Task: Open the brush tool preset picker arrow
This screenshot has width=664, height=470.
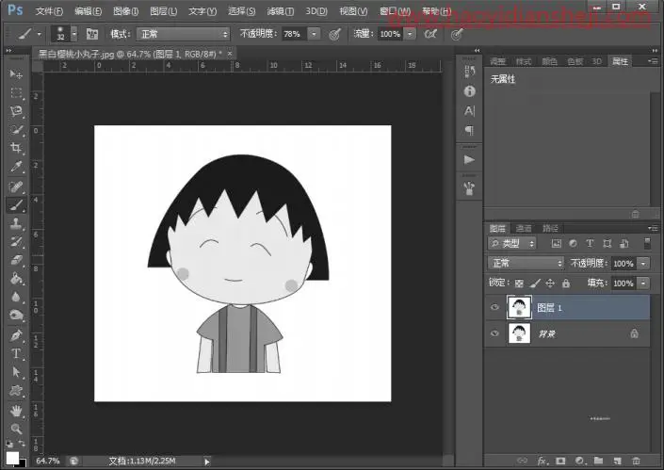Action: (39, 34)
